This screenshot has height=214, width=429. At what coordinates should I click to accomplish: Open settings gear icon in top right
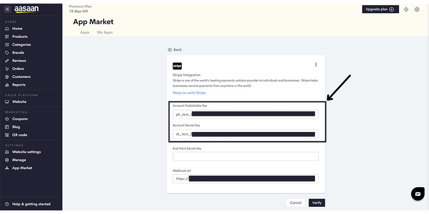tap(417, 9)
